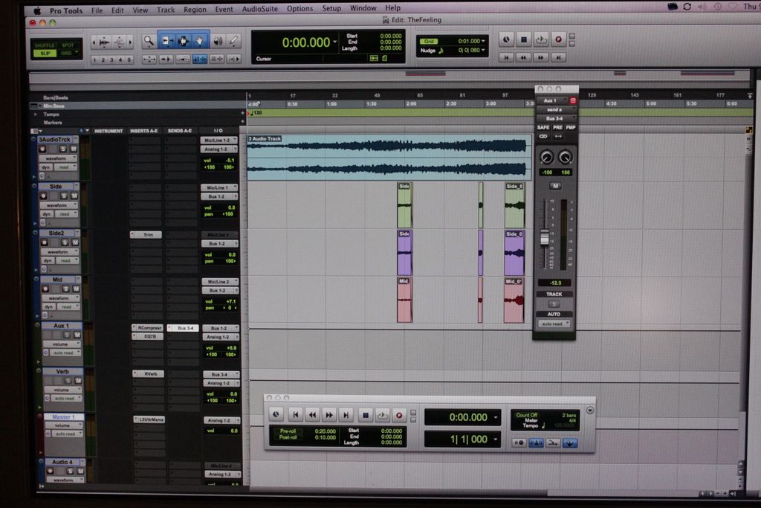The image size is (761, 508).
Task: Open the Trim insert on Side2
Action: (146, 234)
